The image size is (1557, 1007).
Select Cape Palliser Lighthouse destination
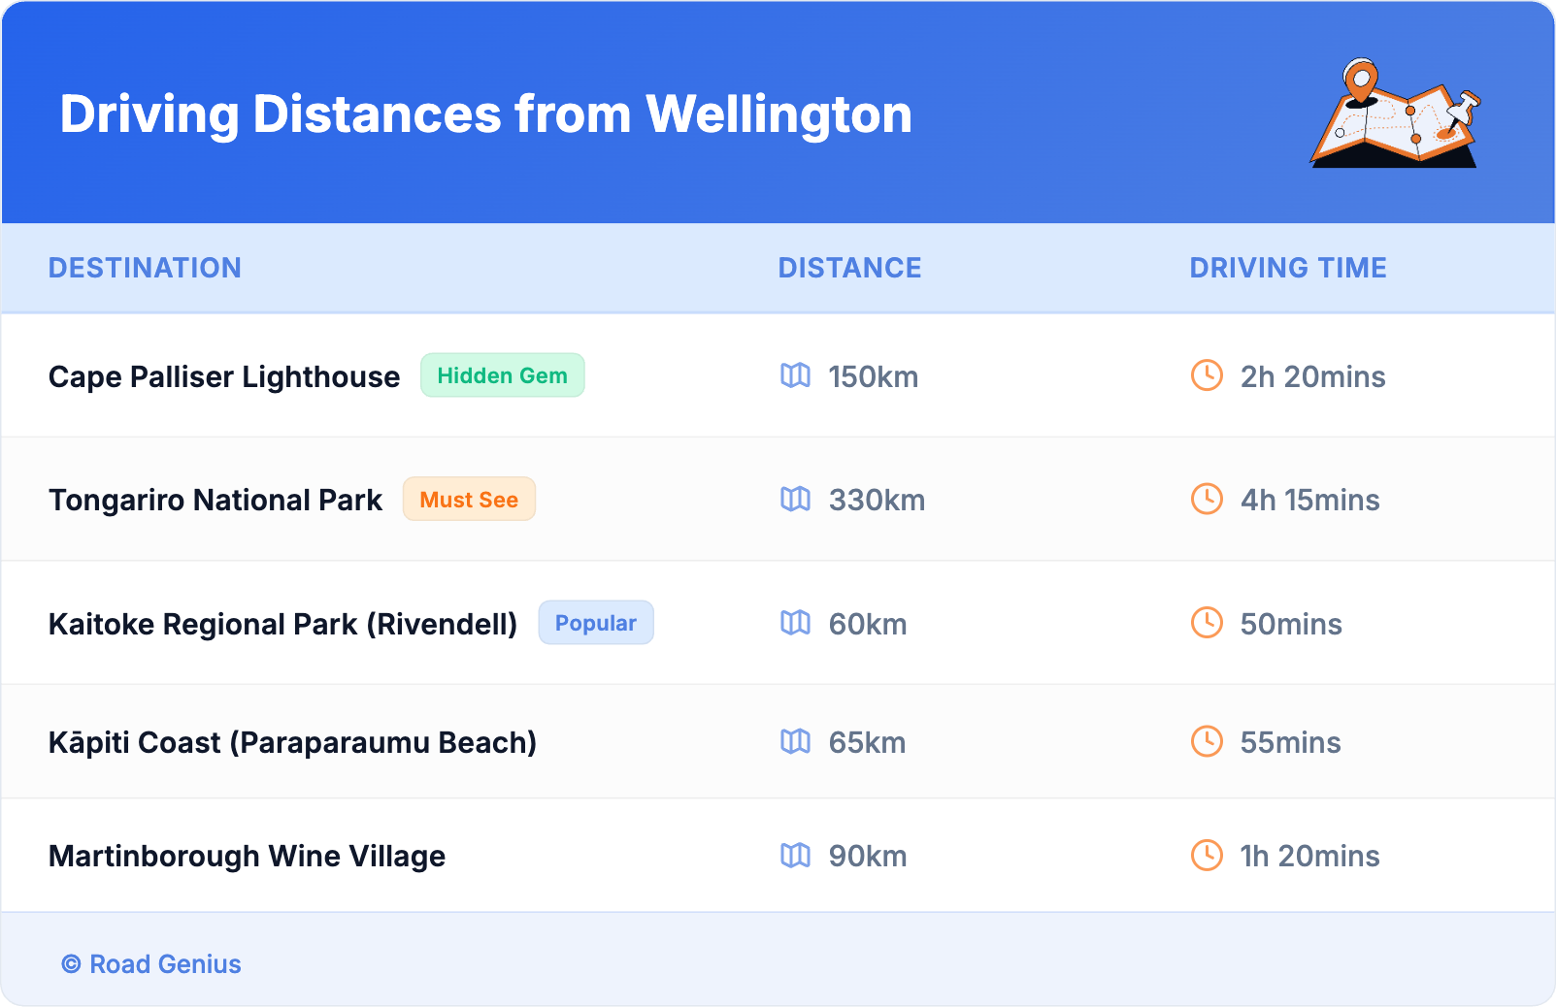pos(224,376)
